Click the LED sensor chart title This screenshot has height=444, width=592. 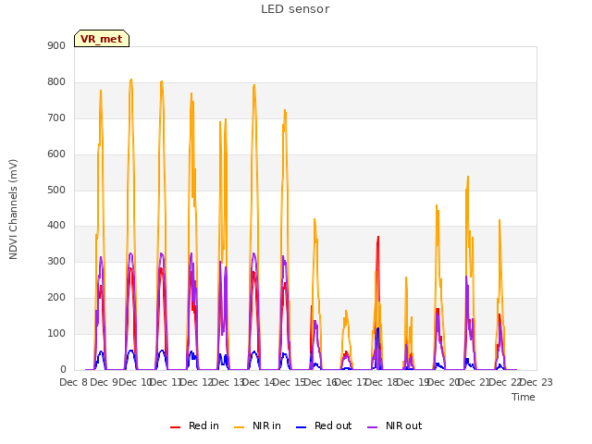[x=295, y=8]
